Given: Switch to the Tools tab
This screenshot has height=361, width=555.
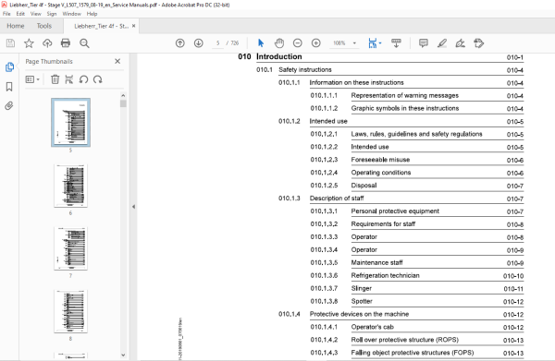Looking at the screenshot, I should 44,26.
